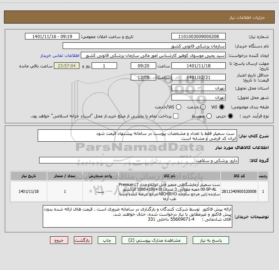Click the تعداد / مقدار column header

(x=65, y=176)
